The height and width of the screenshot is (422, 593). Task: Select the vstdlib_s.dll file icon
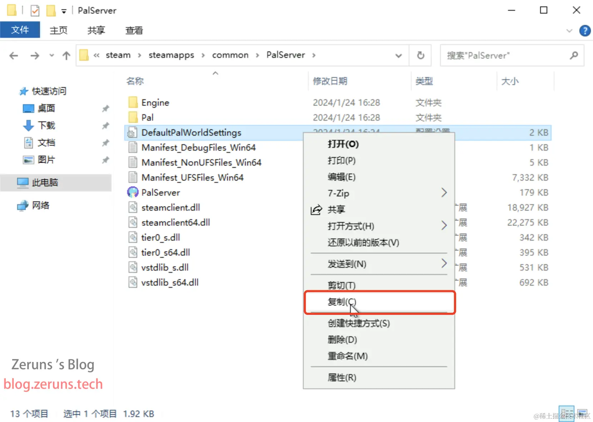tap(133, 267)
